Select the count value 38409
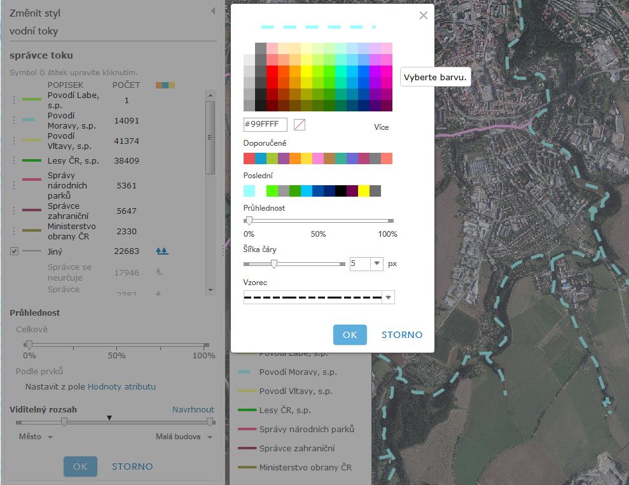This screenshot has width=629, height=485. tap(127, 160)
